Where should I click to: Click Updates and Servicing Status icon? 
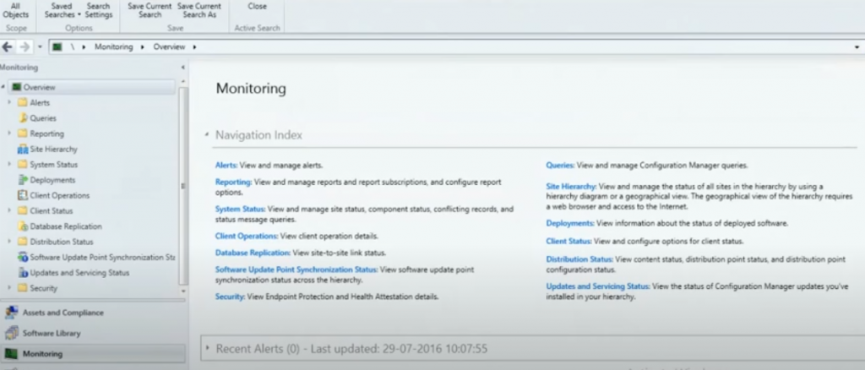[23, 272]
